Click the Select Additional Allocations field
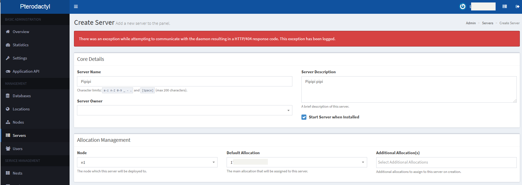522x185 pixels. point(446,162)
